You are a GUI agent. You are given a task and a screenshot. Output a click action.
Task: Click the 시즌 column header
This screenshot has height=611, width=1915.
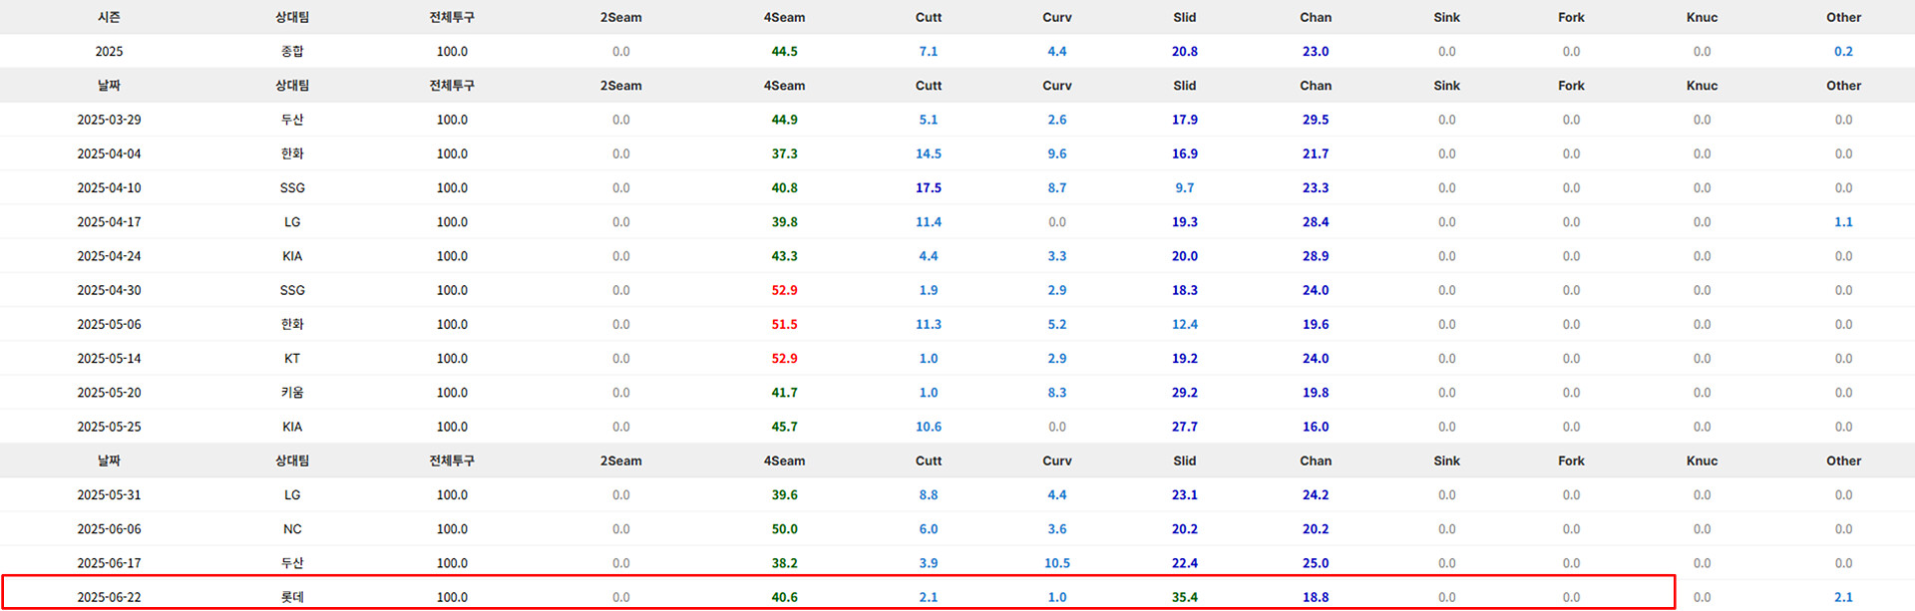[109, 17]
